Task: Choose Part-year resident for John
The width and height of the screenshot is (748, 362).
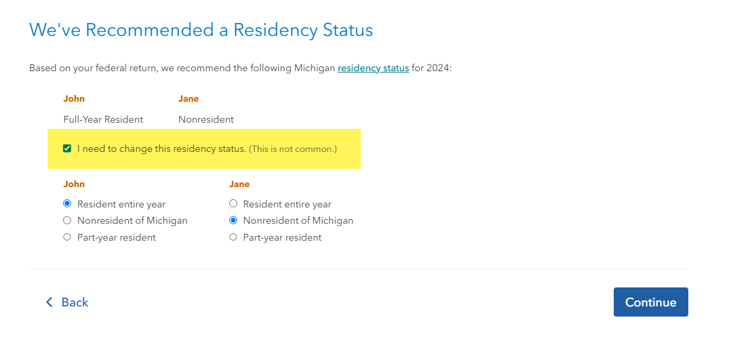Action: pos(67,237)
